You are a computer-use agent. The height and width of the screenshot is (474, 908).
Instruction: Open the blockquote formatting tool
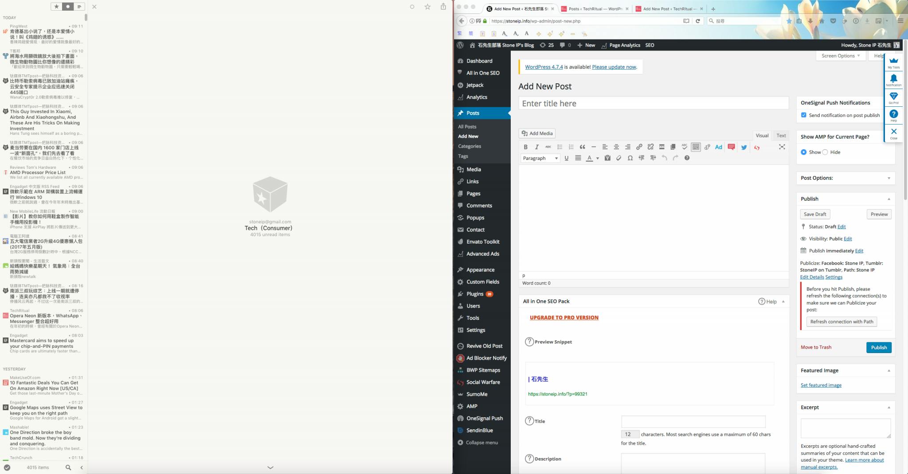coord(583,147)
